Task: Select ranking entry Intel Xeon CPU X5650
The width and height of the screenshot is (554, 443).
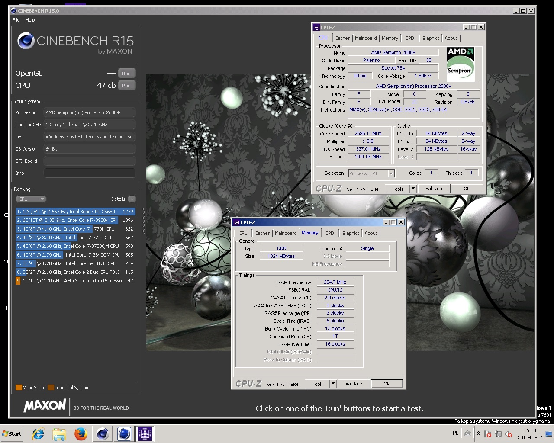Action: [75, 212]
